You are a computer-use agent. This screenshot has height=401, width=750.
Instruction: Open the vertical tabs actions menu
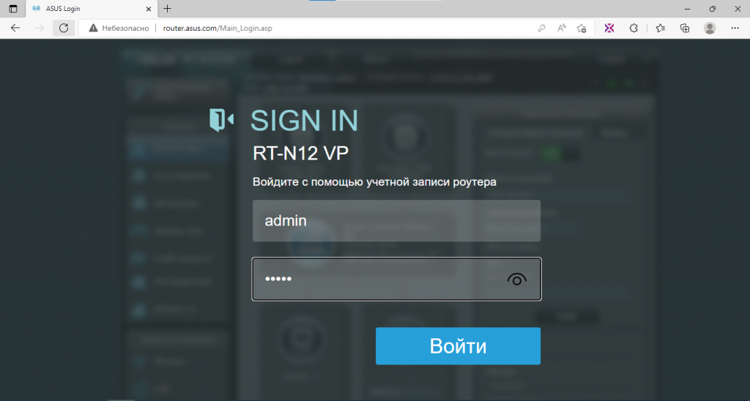coord(13,9)
